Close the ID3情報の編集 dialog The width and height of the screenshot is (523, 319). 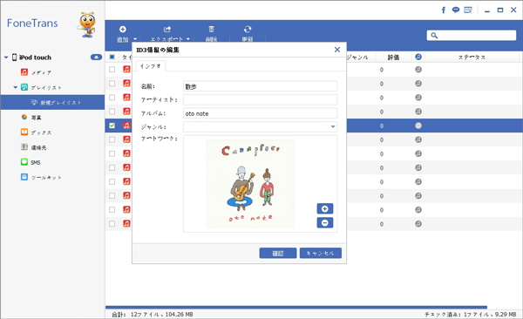click(x=337, y=50)
